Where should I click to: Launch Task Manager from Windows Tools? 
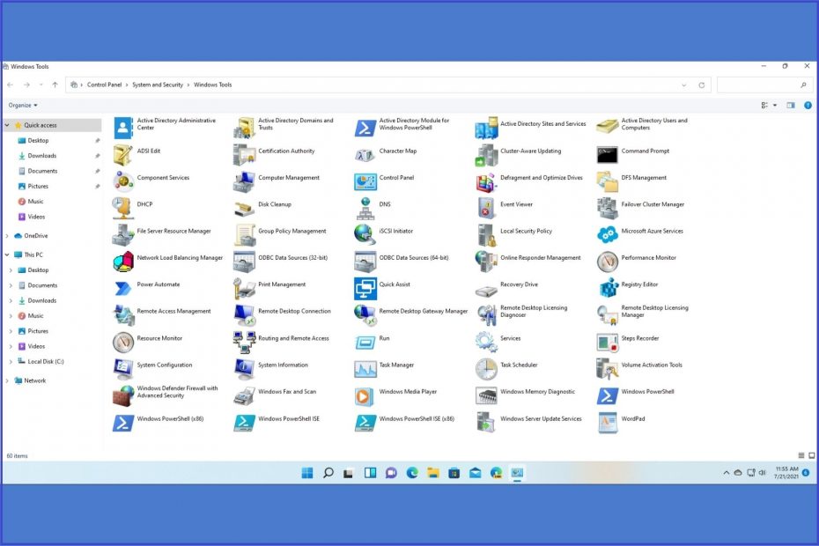[365, 365]
